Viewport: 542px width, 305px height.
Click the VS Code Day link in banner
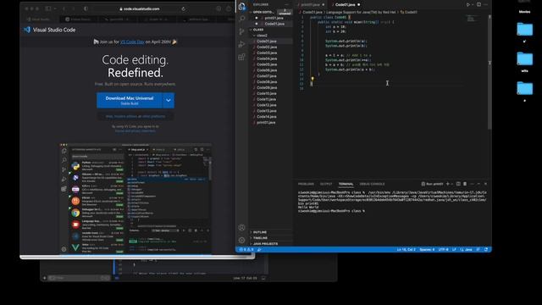(132, 42)
